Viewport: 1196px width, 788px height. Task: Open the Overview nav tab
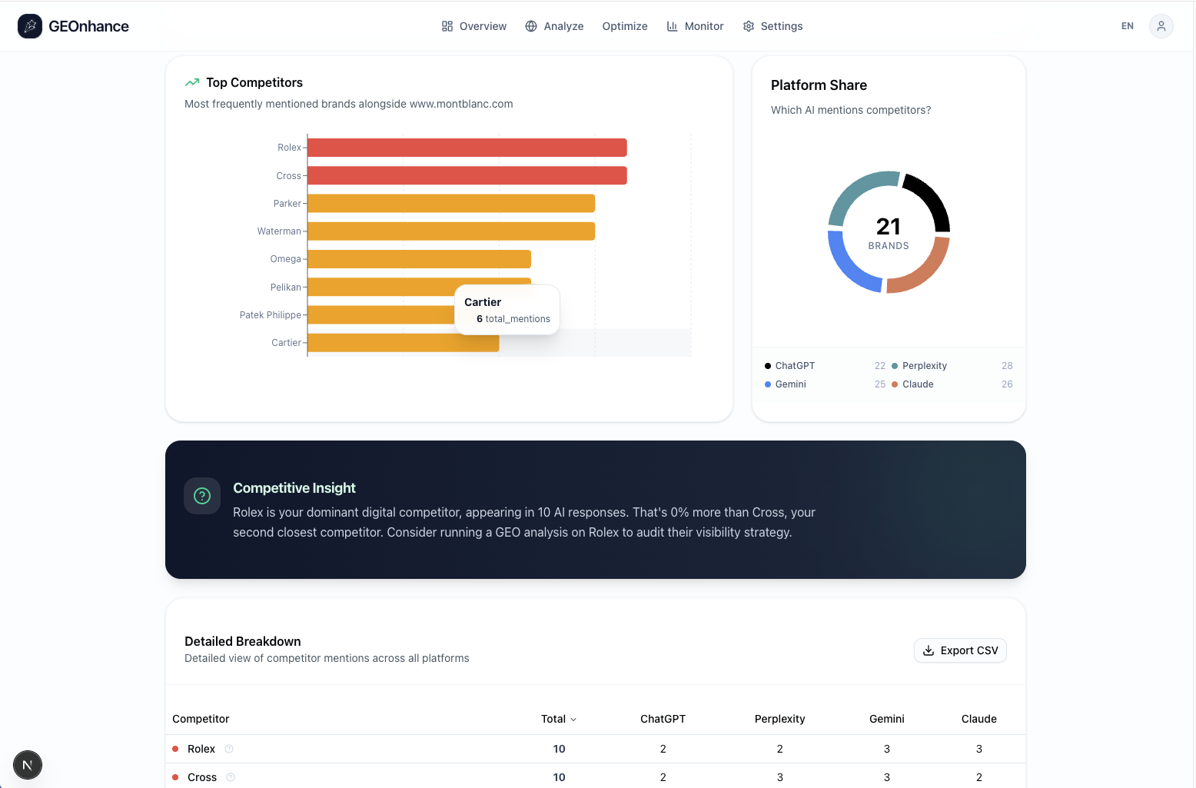[474, 26]
